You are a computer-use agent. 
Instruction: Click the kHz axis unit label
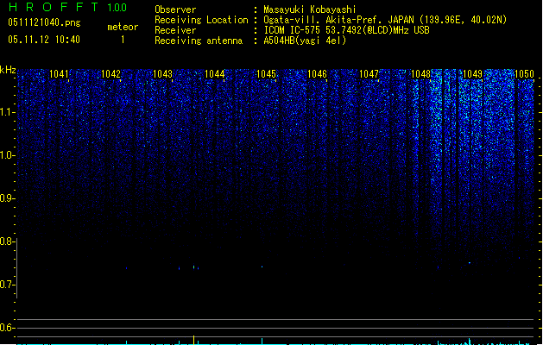tap(8, 70)
